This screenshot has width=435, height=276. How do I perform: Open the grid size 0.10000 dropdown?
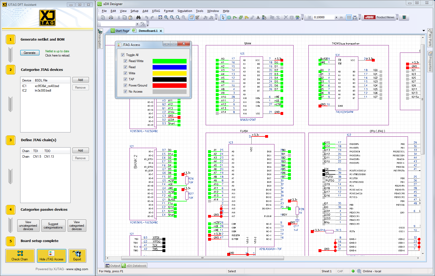pyautogui.click(x=336, y=18)
